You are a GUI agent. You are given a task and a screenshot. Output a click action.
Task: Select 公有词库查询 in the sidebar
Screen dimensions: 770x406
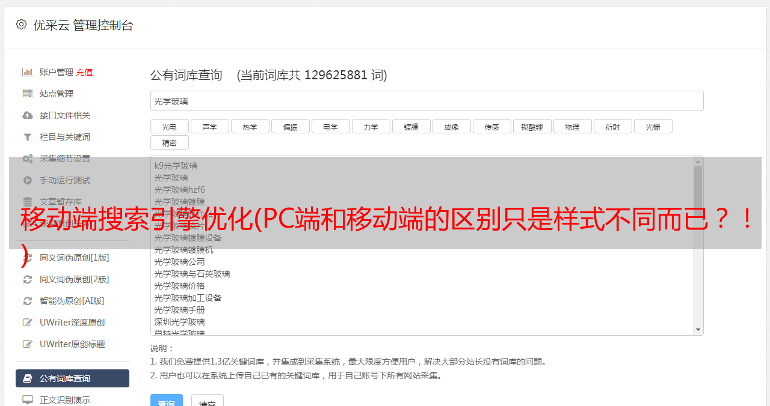(72, 378)
